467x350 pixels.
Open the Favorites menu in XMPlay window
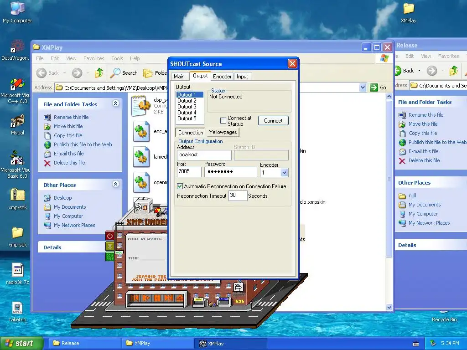[x=94, y=58]
